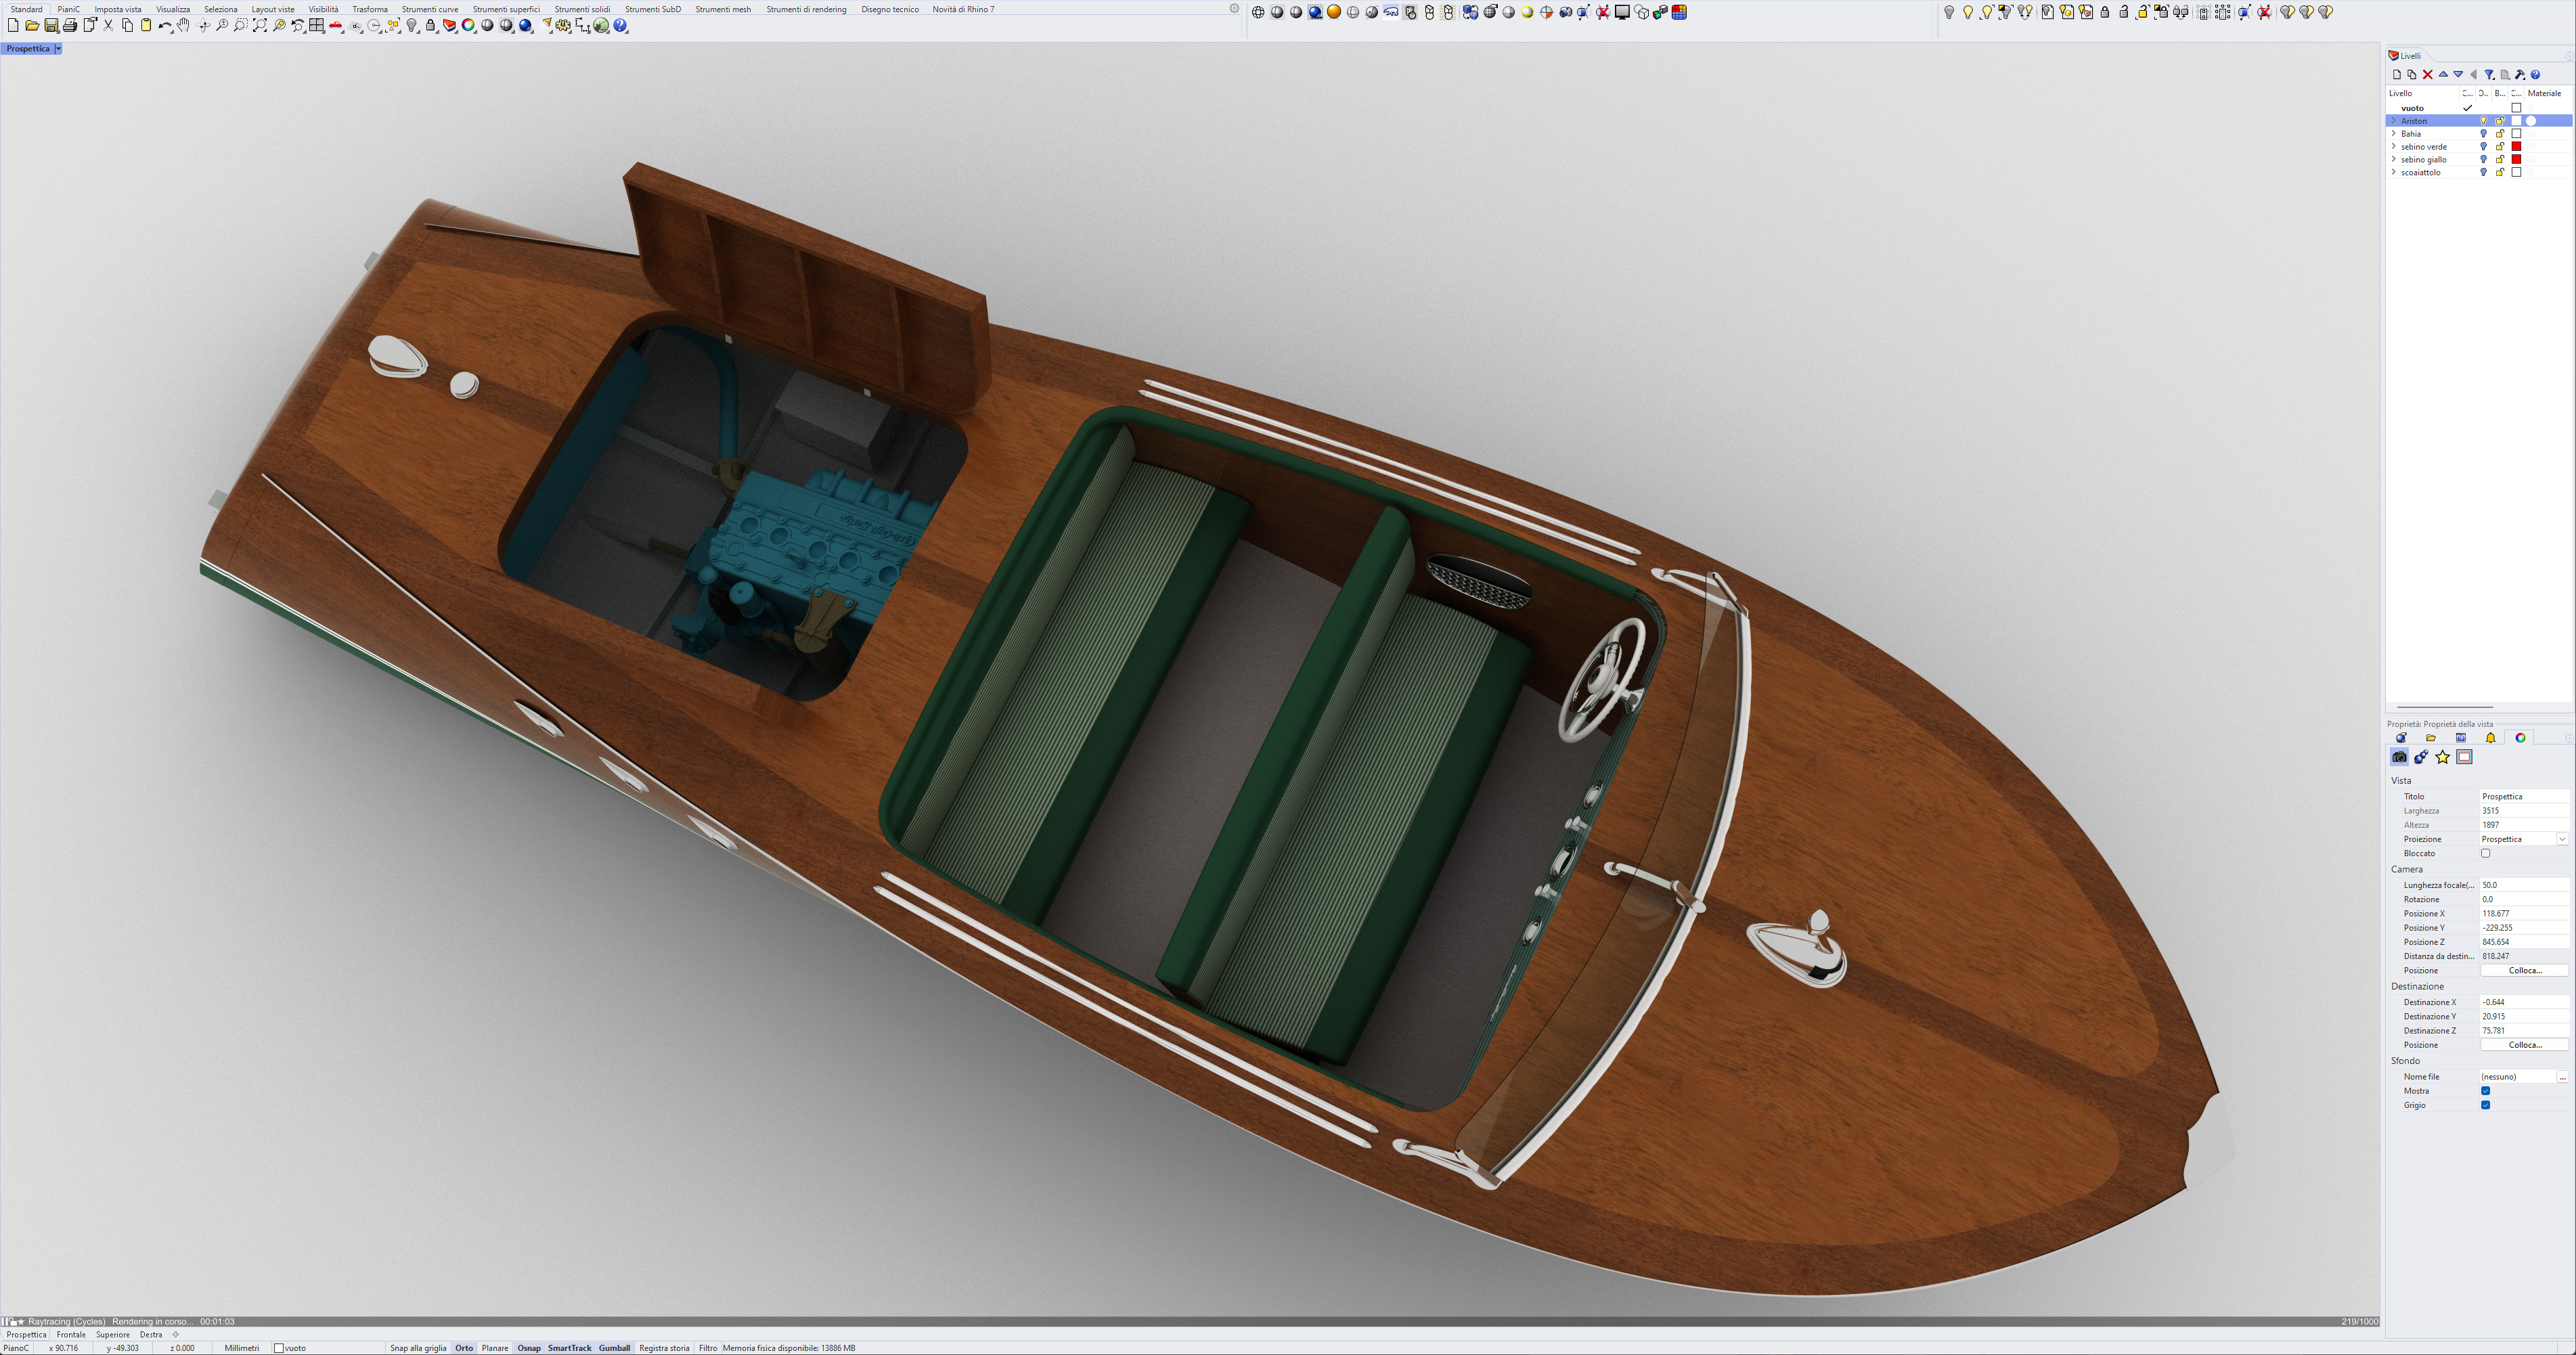2576x1355 pixels.
Task: Click the Zoom Extents icon
Action: click(260, 26)
